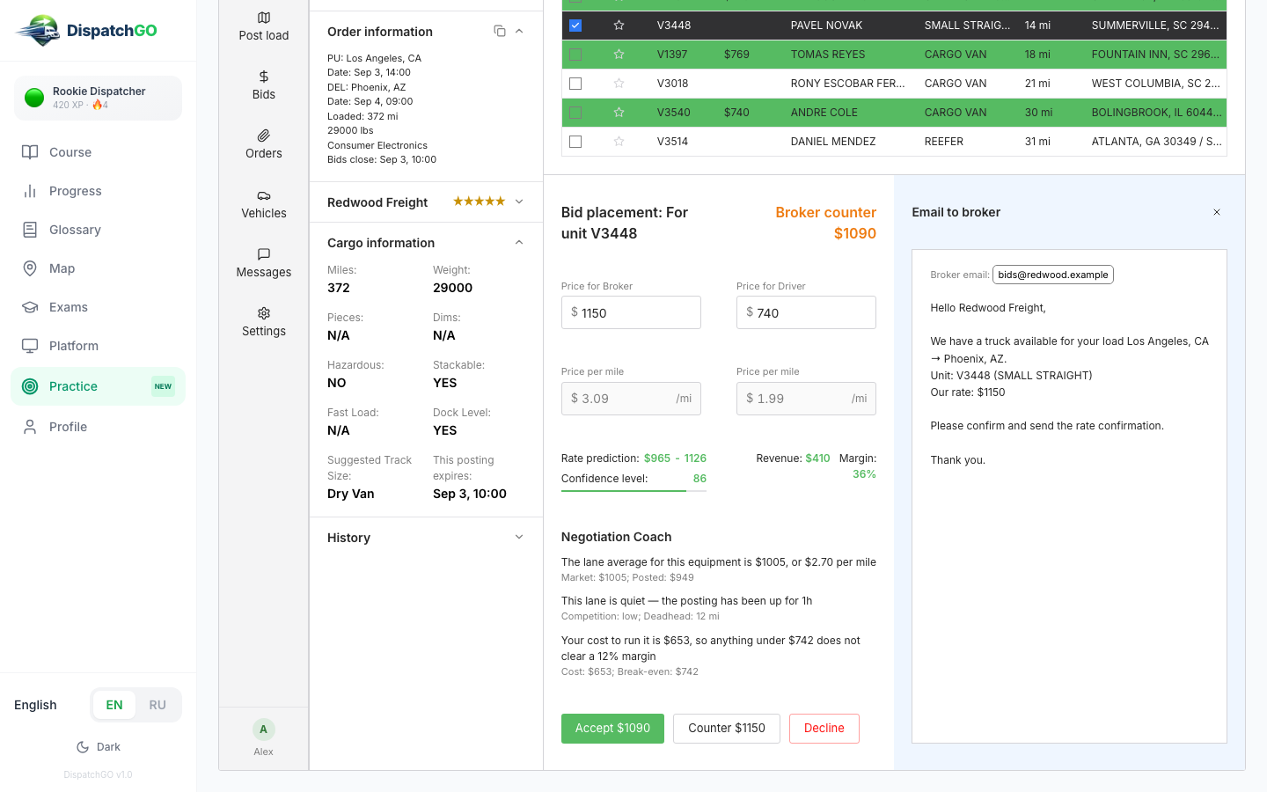1267x792 pixels.
Task: Click the Confidence level progress bar
Action: coord(633,490)
